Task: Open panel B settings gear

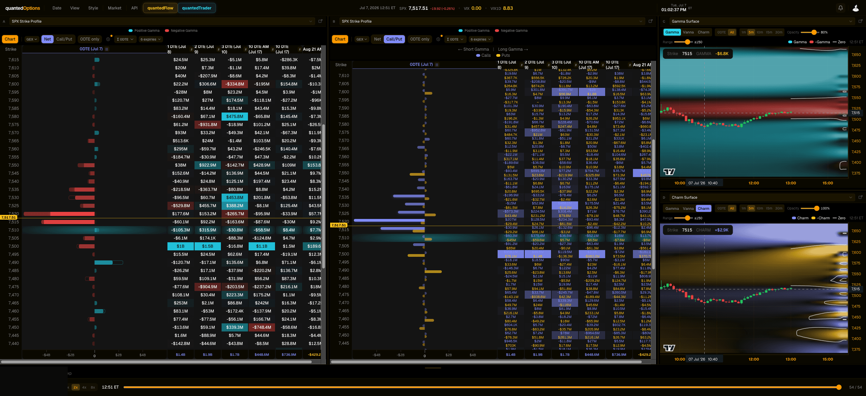Action: [x=438, y=39]
